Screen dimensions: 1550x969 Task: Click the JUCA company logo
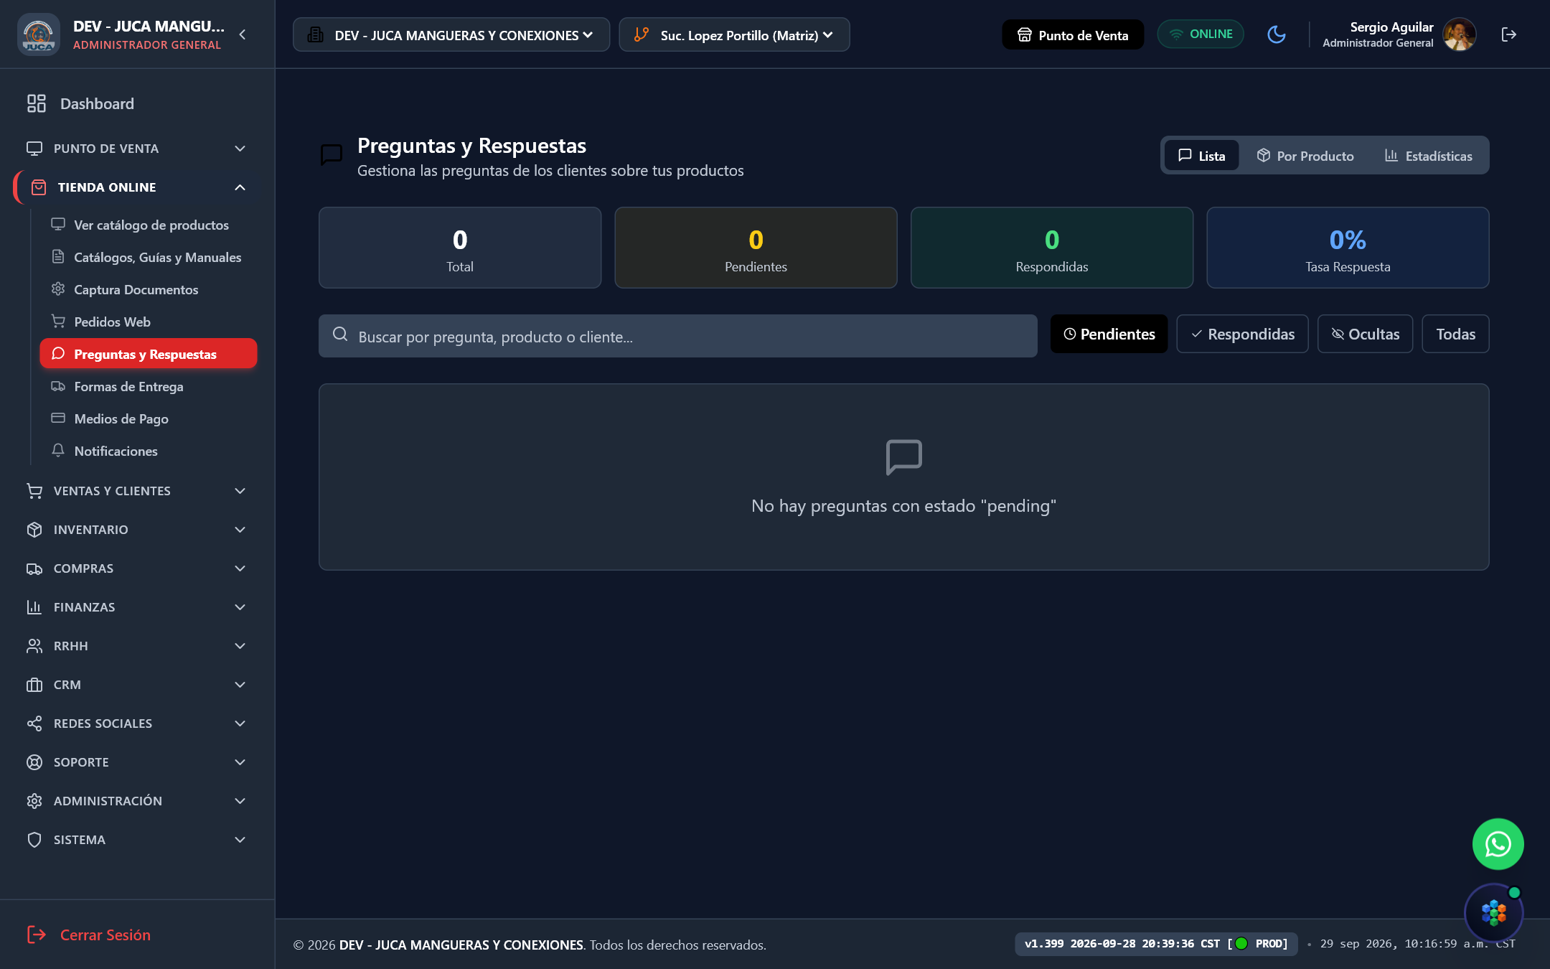point(38,34)
